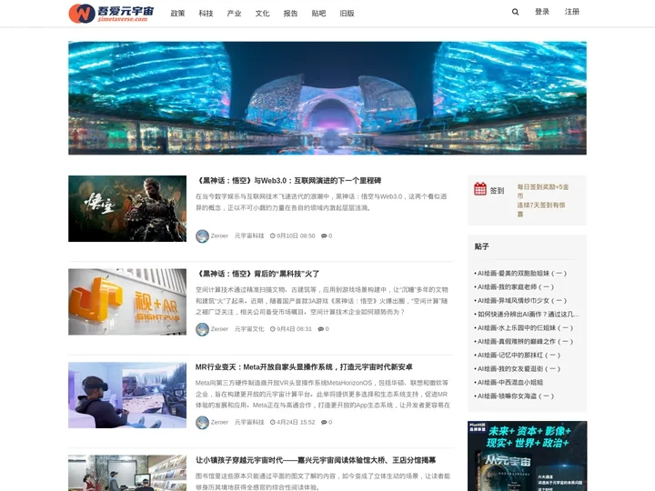Click excerpt starting 图书馆里这些原本只能
This screenshot has height=491, width=655.
pyautogui.click(x=323, y=481)
